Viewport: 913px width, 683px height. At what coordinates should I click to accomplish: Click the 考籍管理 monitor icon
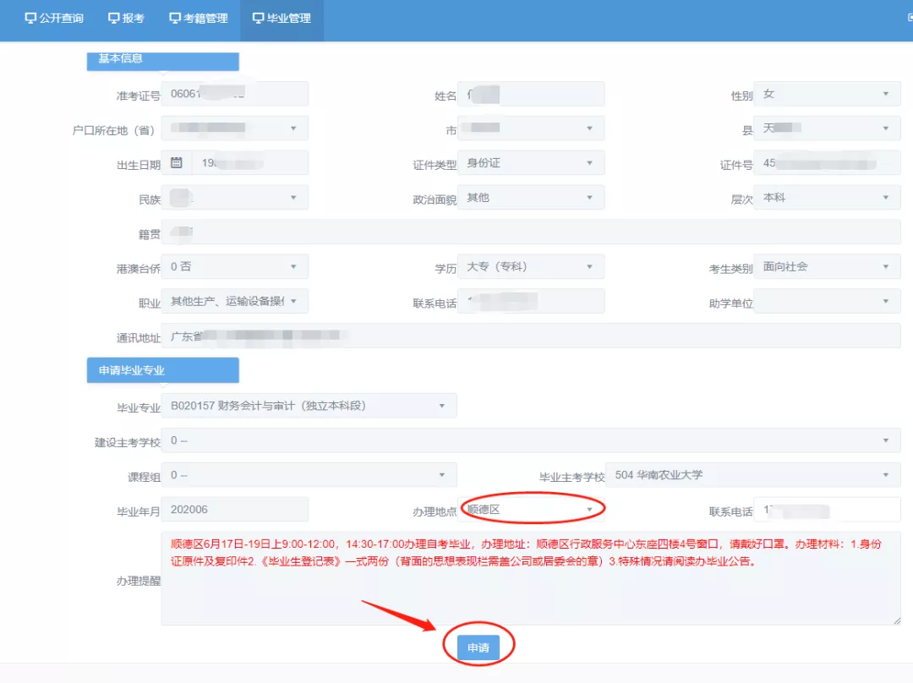point(174,17)
